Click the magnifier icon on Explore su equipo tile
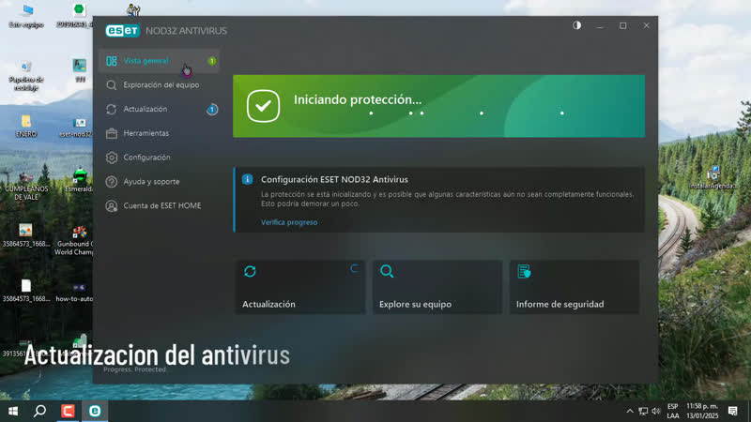This screenshot has width=751, height=422. (x=387, y=271)
